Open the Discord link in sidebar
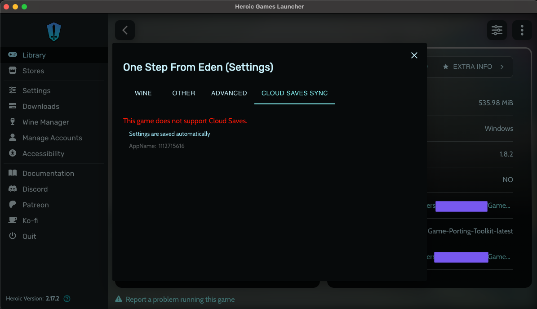Image resolution: width=537 pixels, height=309 pixels. tap(54, 189)
